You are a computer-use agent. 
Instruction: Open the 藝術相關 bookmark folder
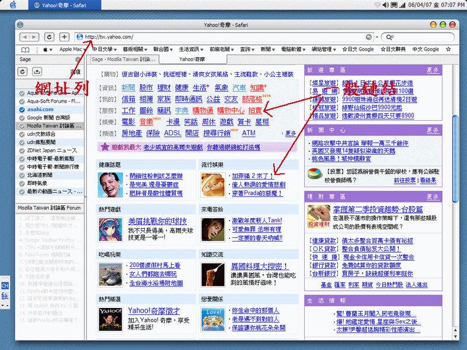pyautogui.click(x=135, y=50)
